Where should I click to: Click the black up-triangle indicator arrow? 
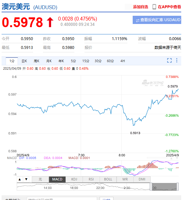[x=20, y=179]
